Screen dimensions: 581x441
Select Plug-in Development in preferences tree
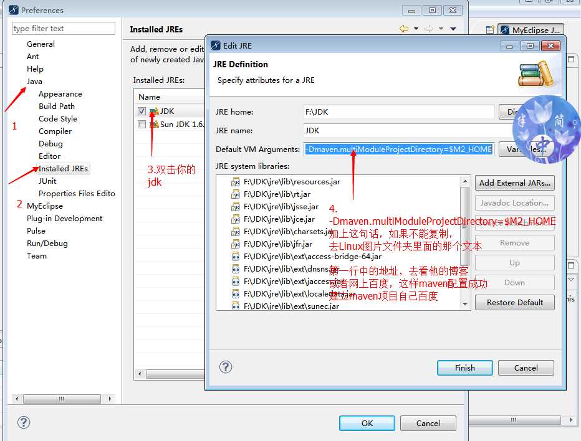[x=64, y=219]
